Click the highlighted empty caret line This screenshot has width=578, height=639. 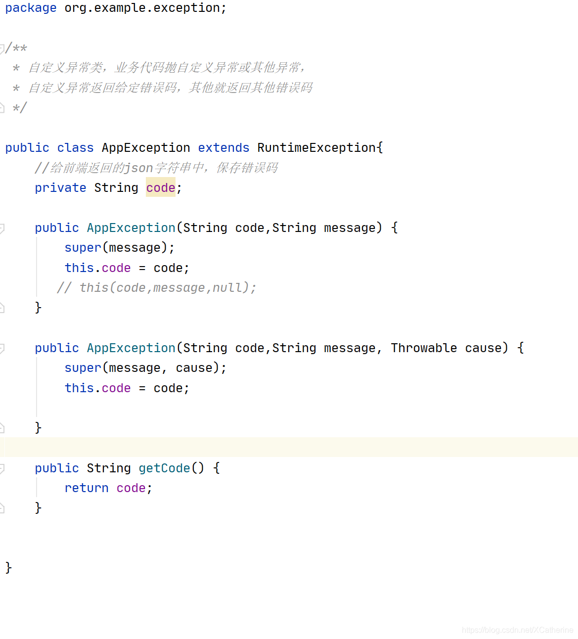[x=289, y=447]
